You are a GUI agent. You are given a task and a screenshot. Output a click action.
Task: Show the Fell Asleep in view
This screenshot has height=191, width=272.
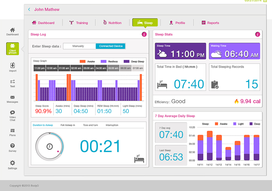(x=68, y=125)
